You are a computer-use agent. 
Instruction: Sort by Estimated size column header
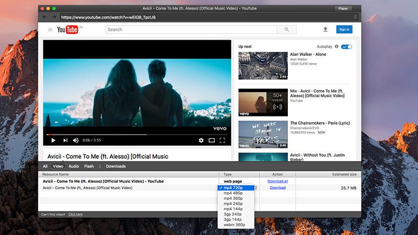[328, 174]
